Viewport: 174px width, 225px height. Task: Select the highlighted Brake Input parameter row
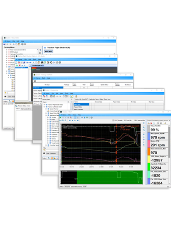pos(81,104)
